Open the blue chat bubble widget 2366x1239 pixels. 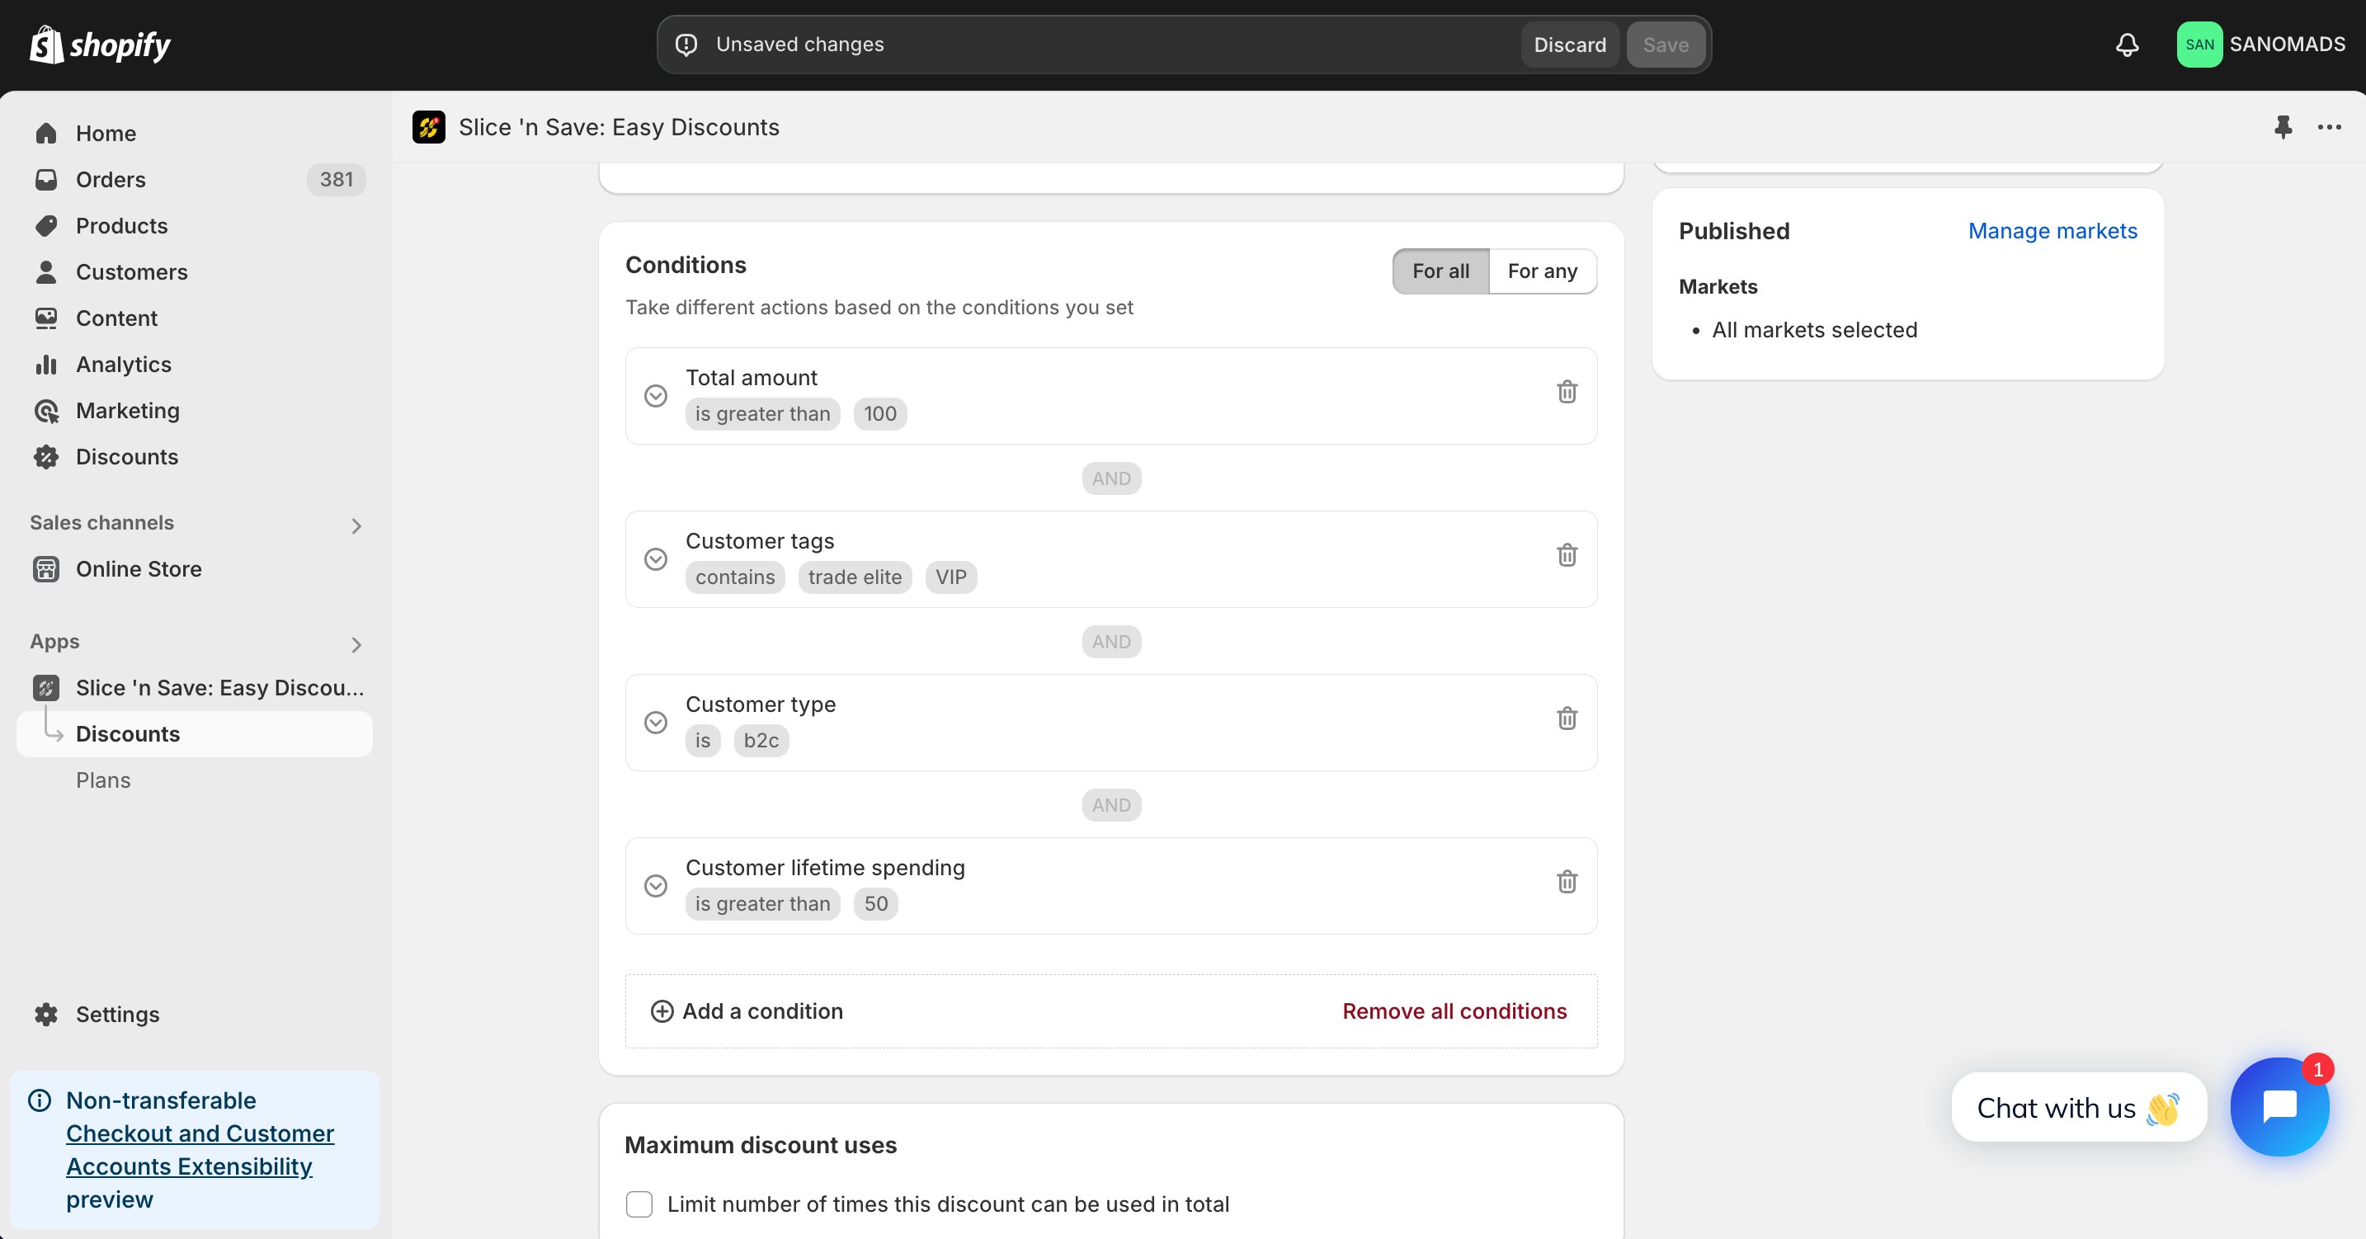tap(2279, 1107)
